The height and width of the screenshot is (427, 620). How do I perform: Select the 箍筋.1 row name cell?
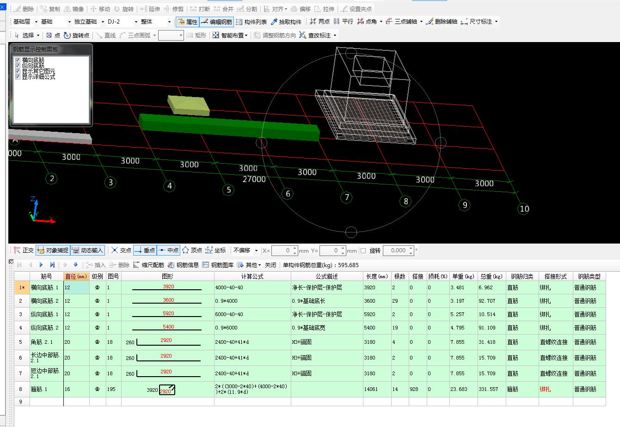click(x=46, y=389)
